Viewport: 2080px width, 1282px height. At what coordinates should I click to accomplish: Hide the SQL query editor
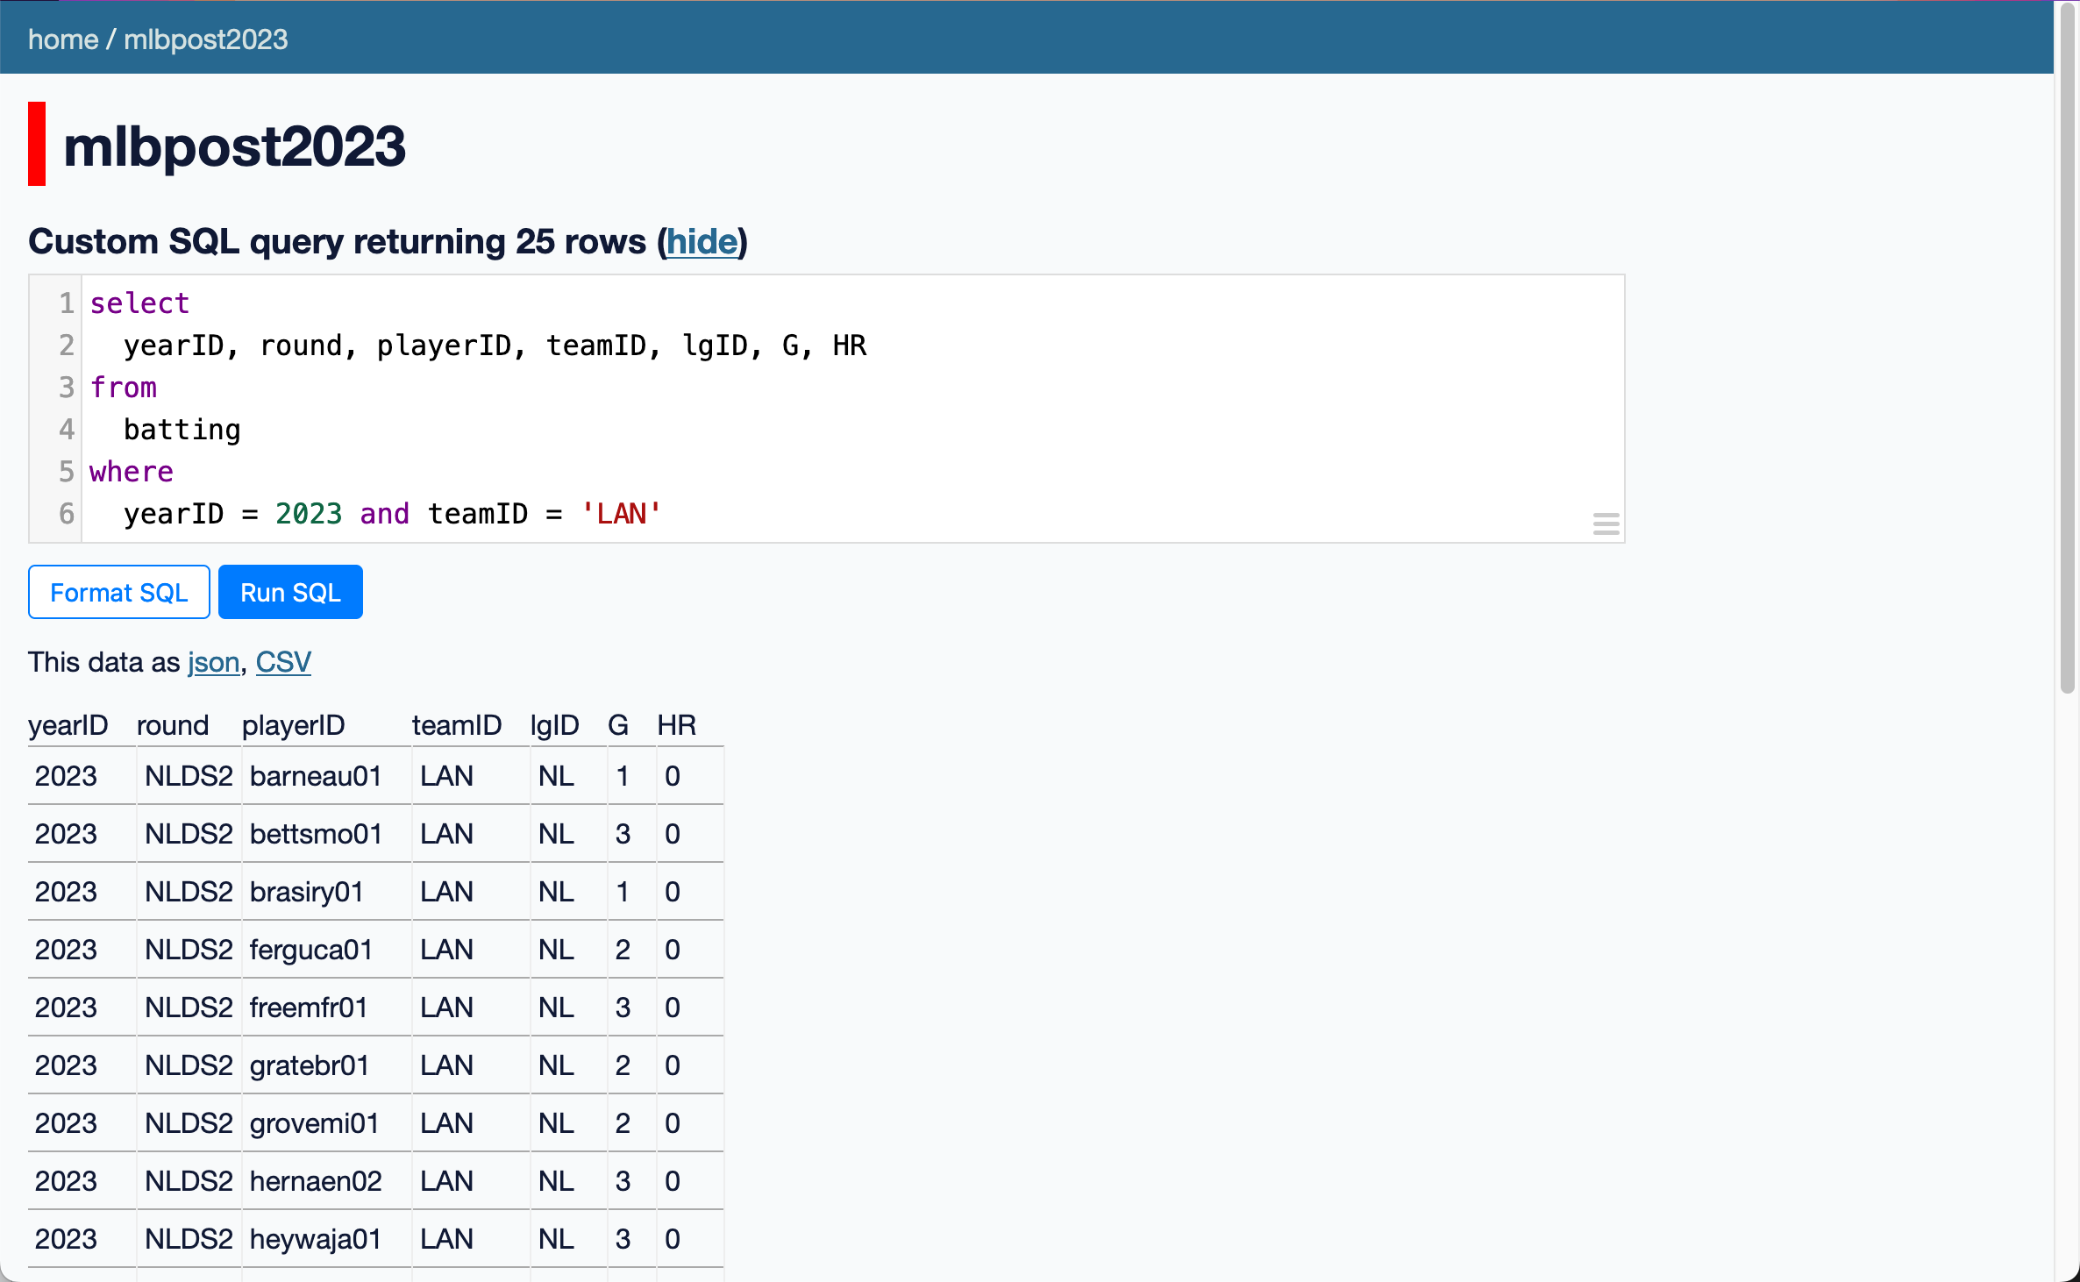point(702,242)
